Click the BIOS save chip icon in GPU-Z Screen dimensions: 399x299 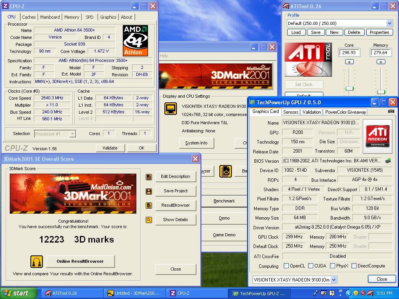click(388, 161)
